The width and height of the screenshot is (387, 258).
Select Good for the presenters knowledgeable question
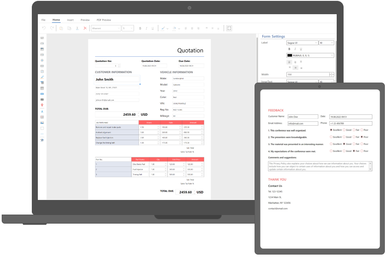pos(344,137)
